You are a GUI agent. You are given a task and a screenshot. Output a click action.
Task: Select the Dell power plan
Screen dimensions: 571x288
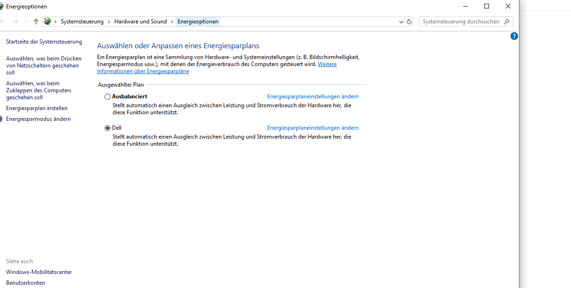click(x=108, y=128)
